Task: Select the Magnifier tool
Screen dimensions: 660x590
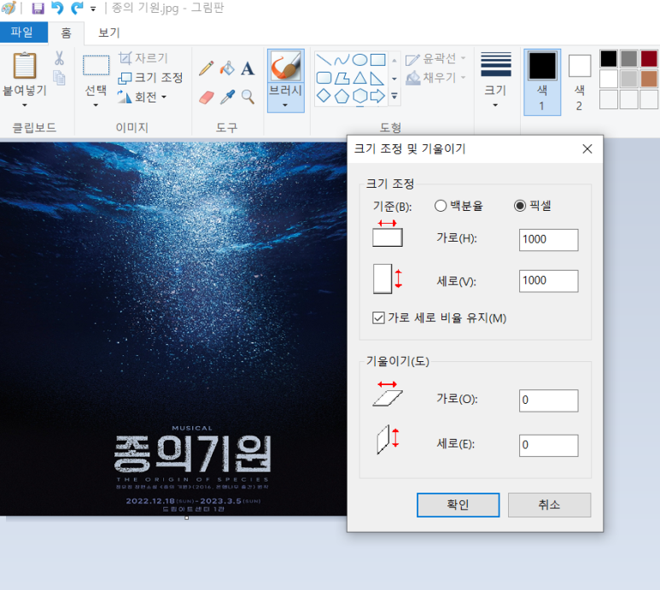Action: (x=248, y=97)
